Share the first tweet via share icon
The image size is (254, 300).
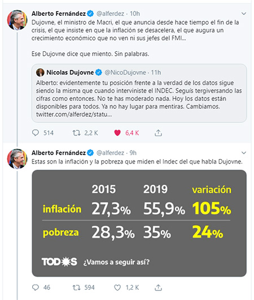(x=158, y=133)
